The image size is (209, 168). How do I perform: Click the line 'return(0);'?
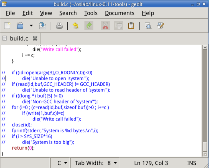pyautogui.click(x=23, y=148)
